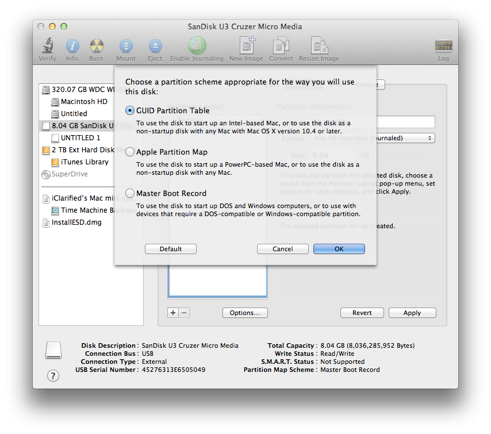Remove partition with minus button
This screenshot has height=434, width=491.
point(184,313)
